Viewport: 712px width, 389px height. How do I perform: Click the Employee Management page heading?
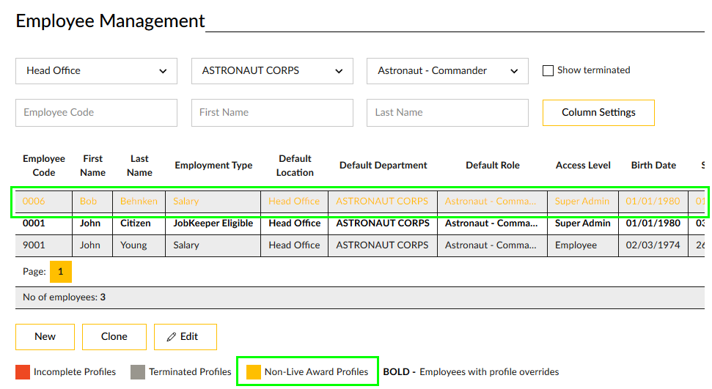(110, 21)
